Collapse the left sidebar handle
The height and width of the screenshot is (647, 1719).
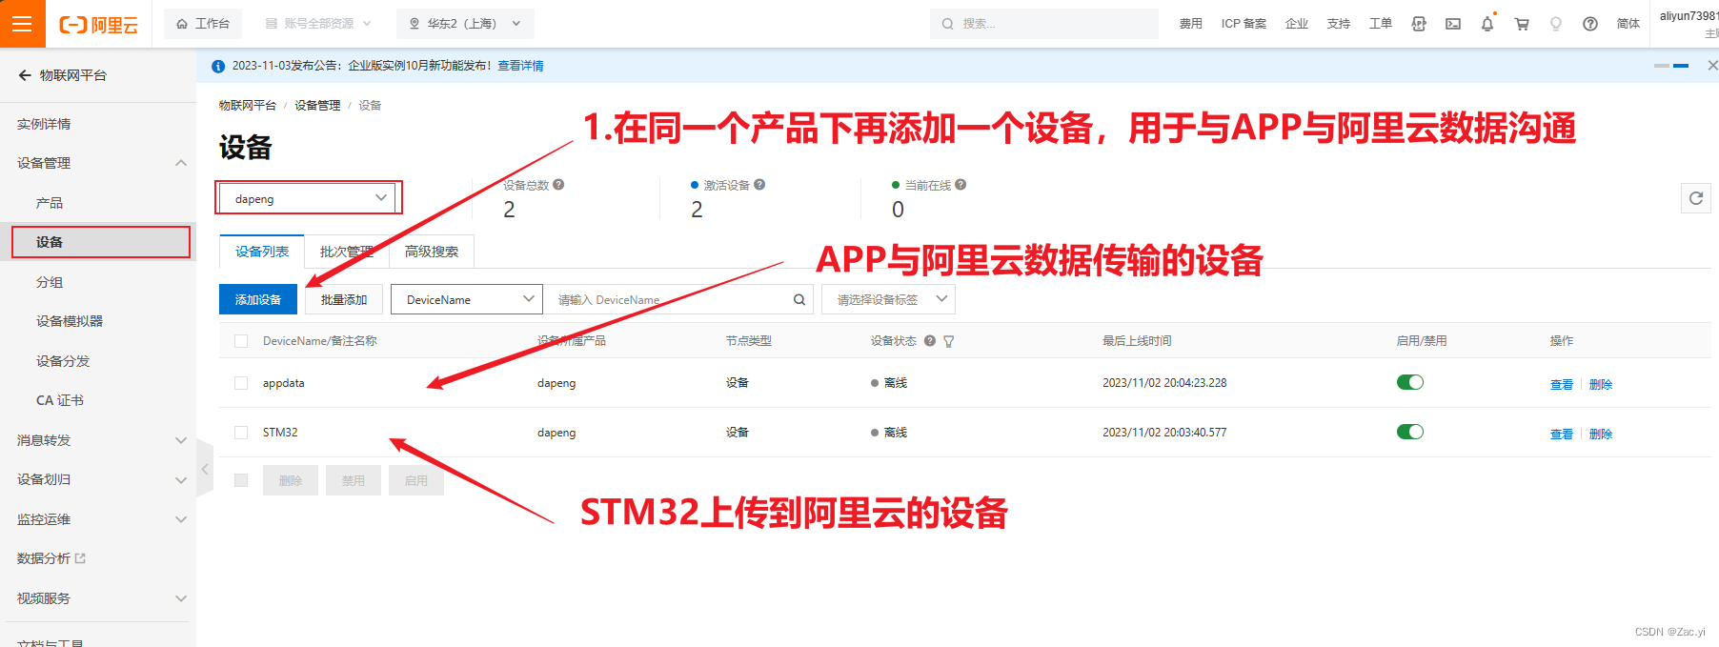pos(205,469)
